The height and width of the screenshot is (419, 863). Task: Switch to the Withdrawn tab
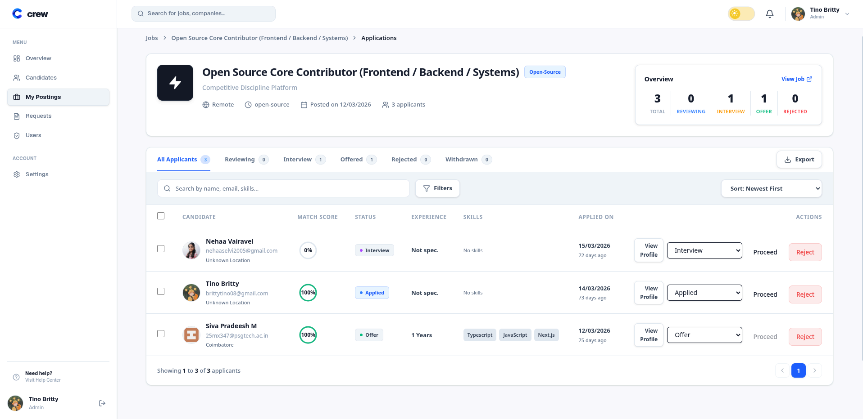tap(469, 160)
